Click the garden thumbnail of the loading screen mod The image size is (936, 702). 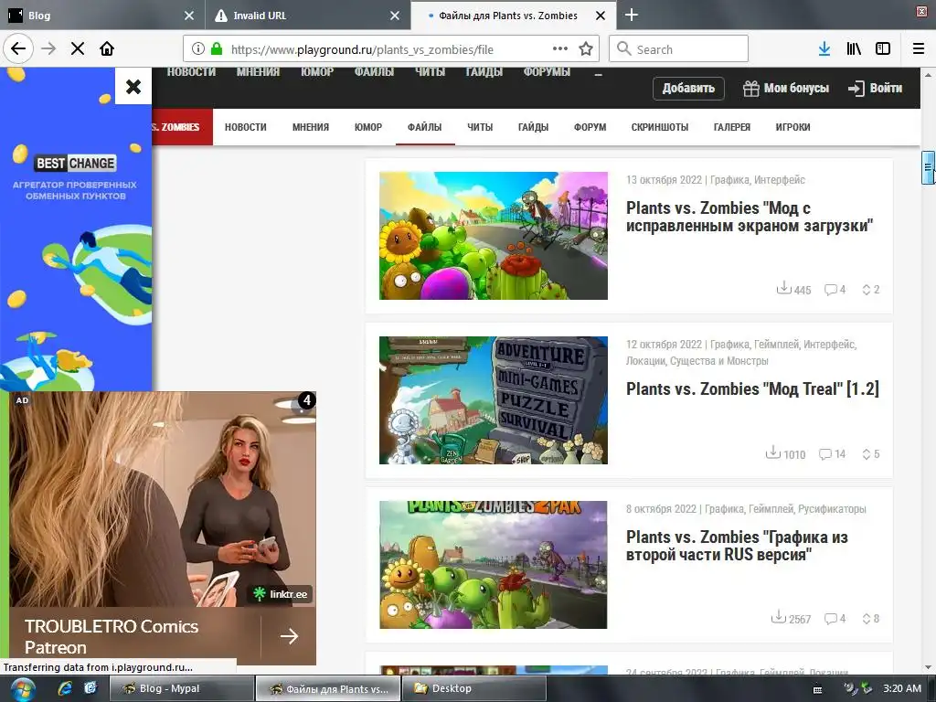tap(493, 236)
